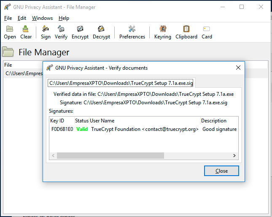Click the Description column header
The width and height of the screenshot is (272, 217).
click(219, 121)
